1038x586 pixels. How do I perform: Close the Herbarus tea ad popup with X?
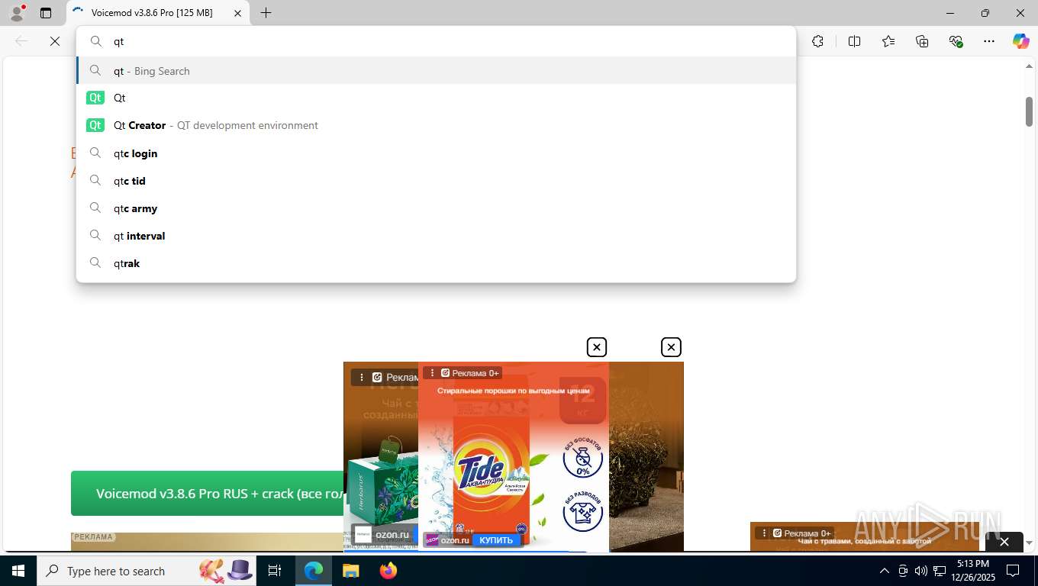click(671, 347)
